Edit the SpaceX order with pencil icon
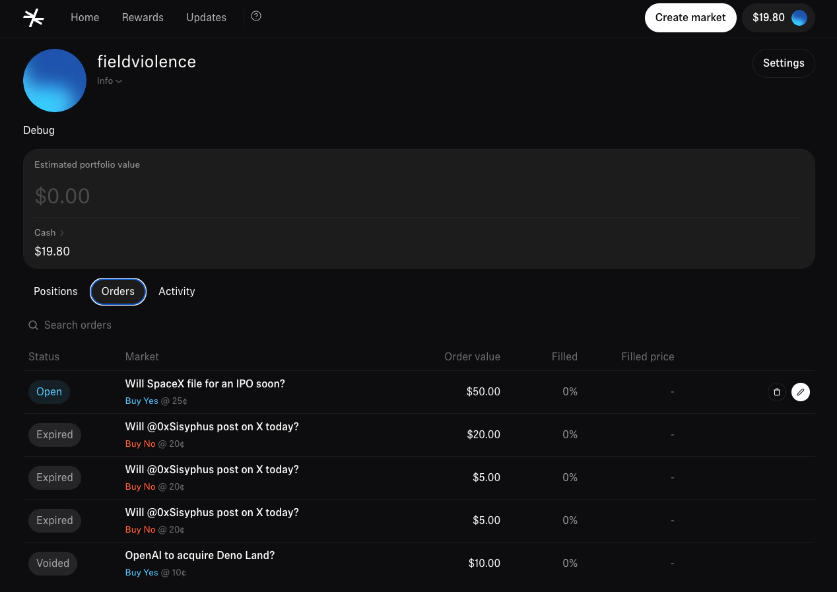 pyautogui.click(x=801, y=392)
